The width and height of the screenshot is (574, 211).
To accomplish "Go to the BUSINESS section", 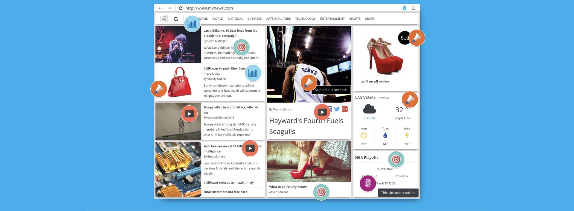I will point(254,19).
